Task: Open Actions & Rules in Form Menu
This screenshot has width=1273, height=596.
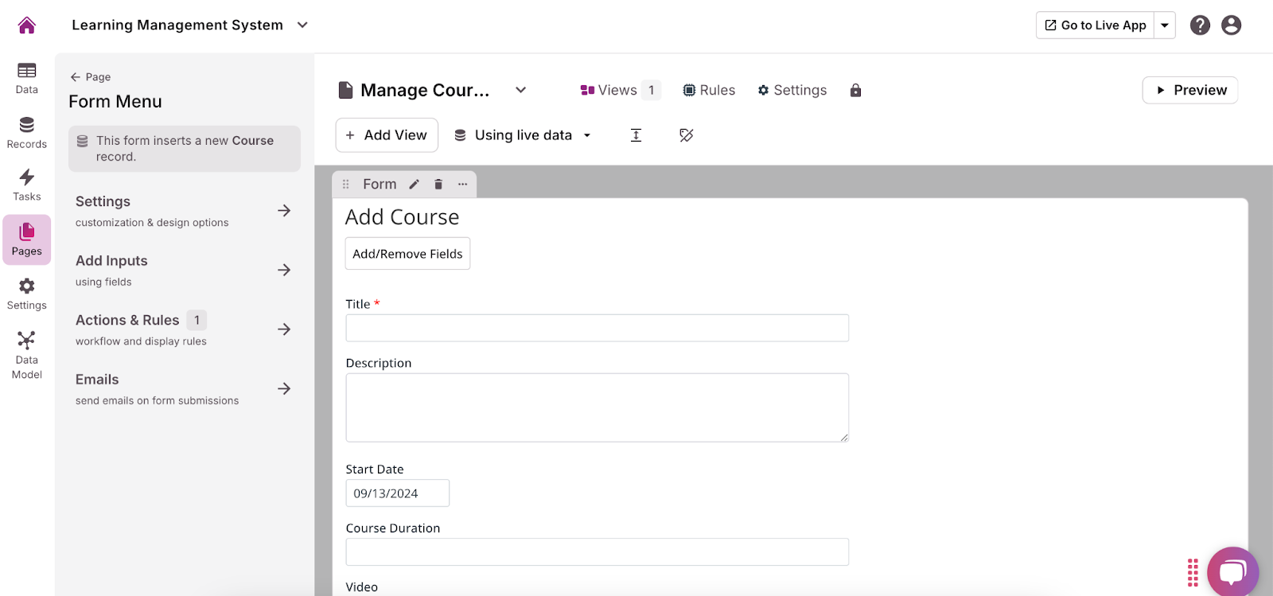Action: coord(183,329)
